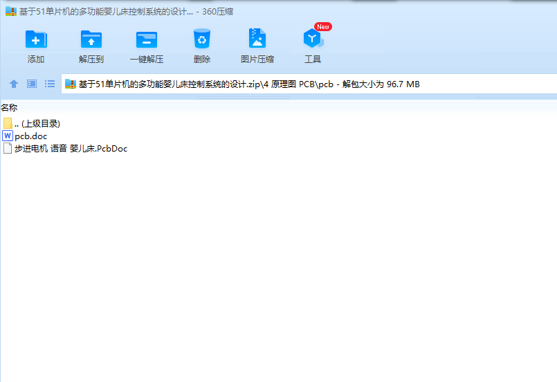The width and height of the screenshot is (557, 382).
Task: Click the 360压缩 app icon in title bar
Action: 11,11
